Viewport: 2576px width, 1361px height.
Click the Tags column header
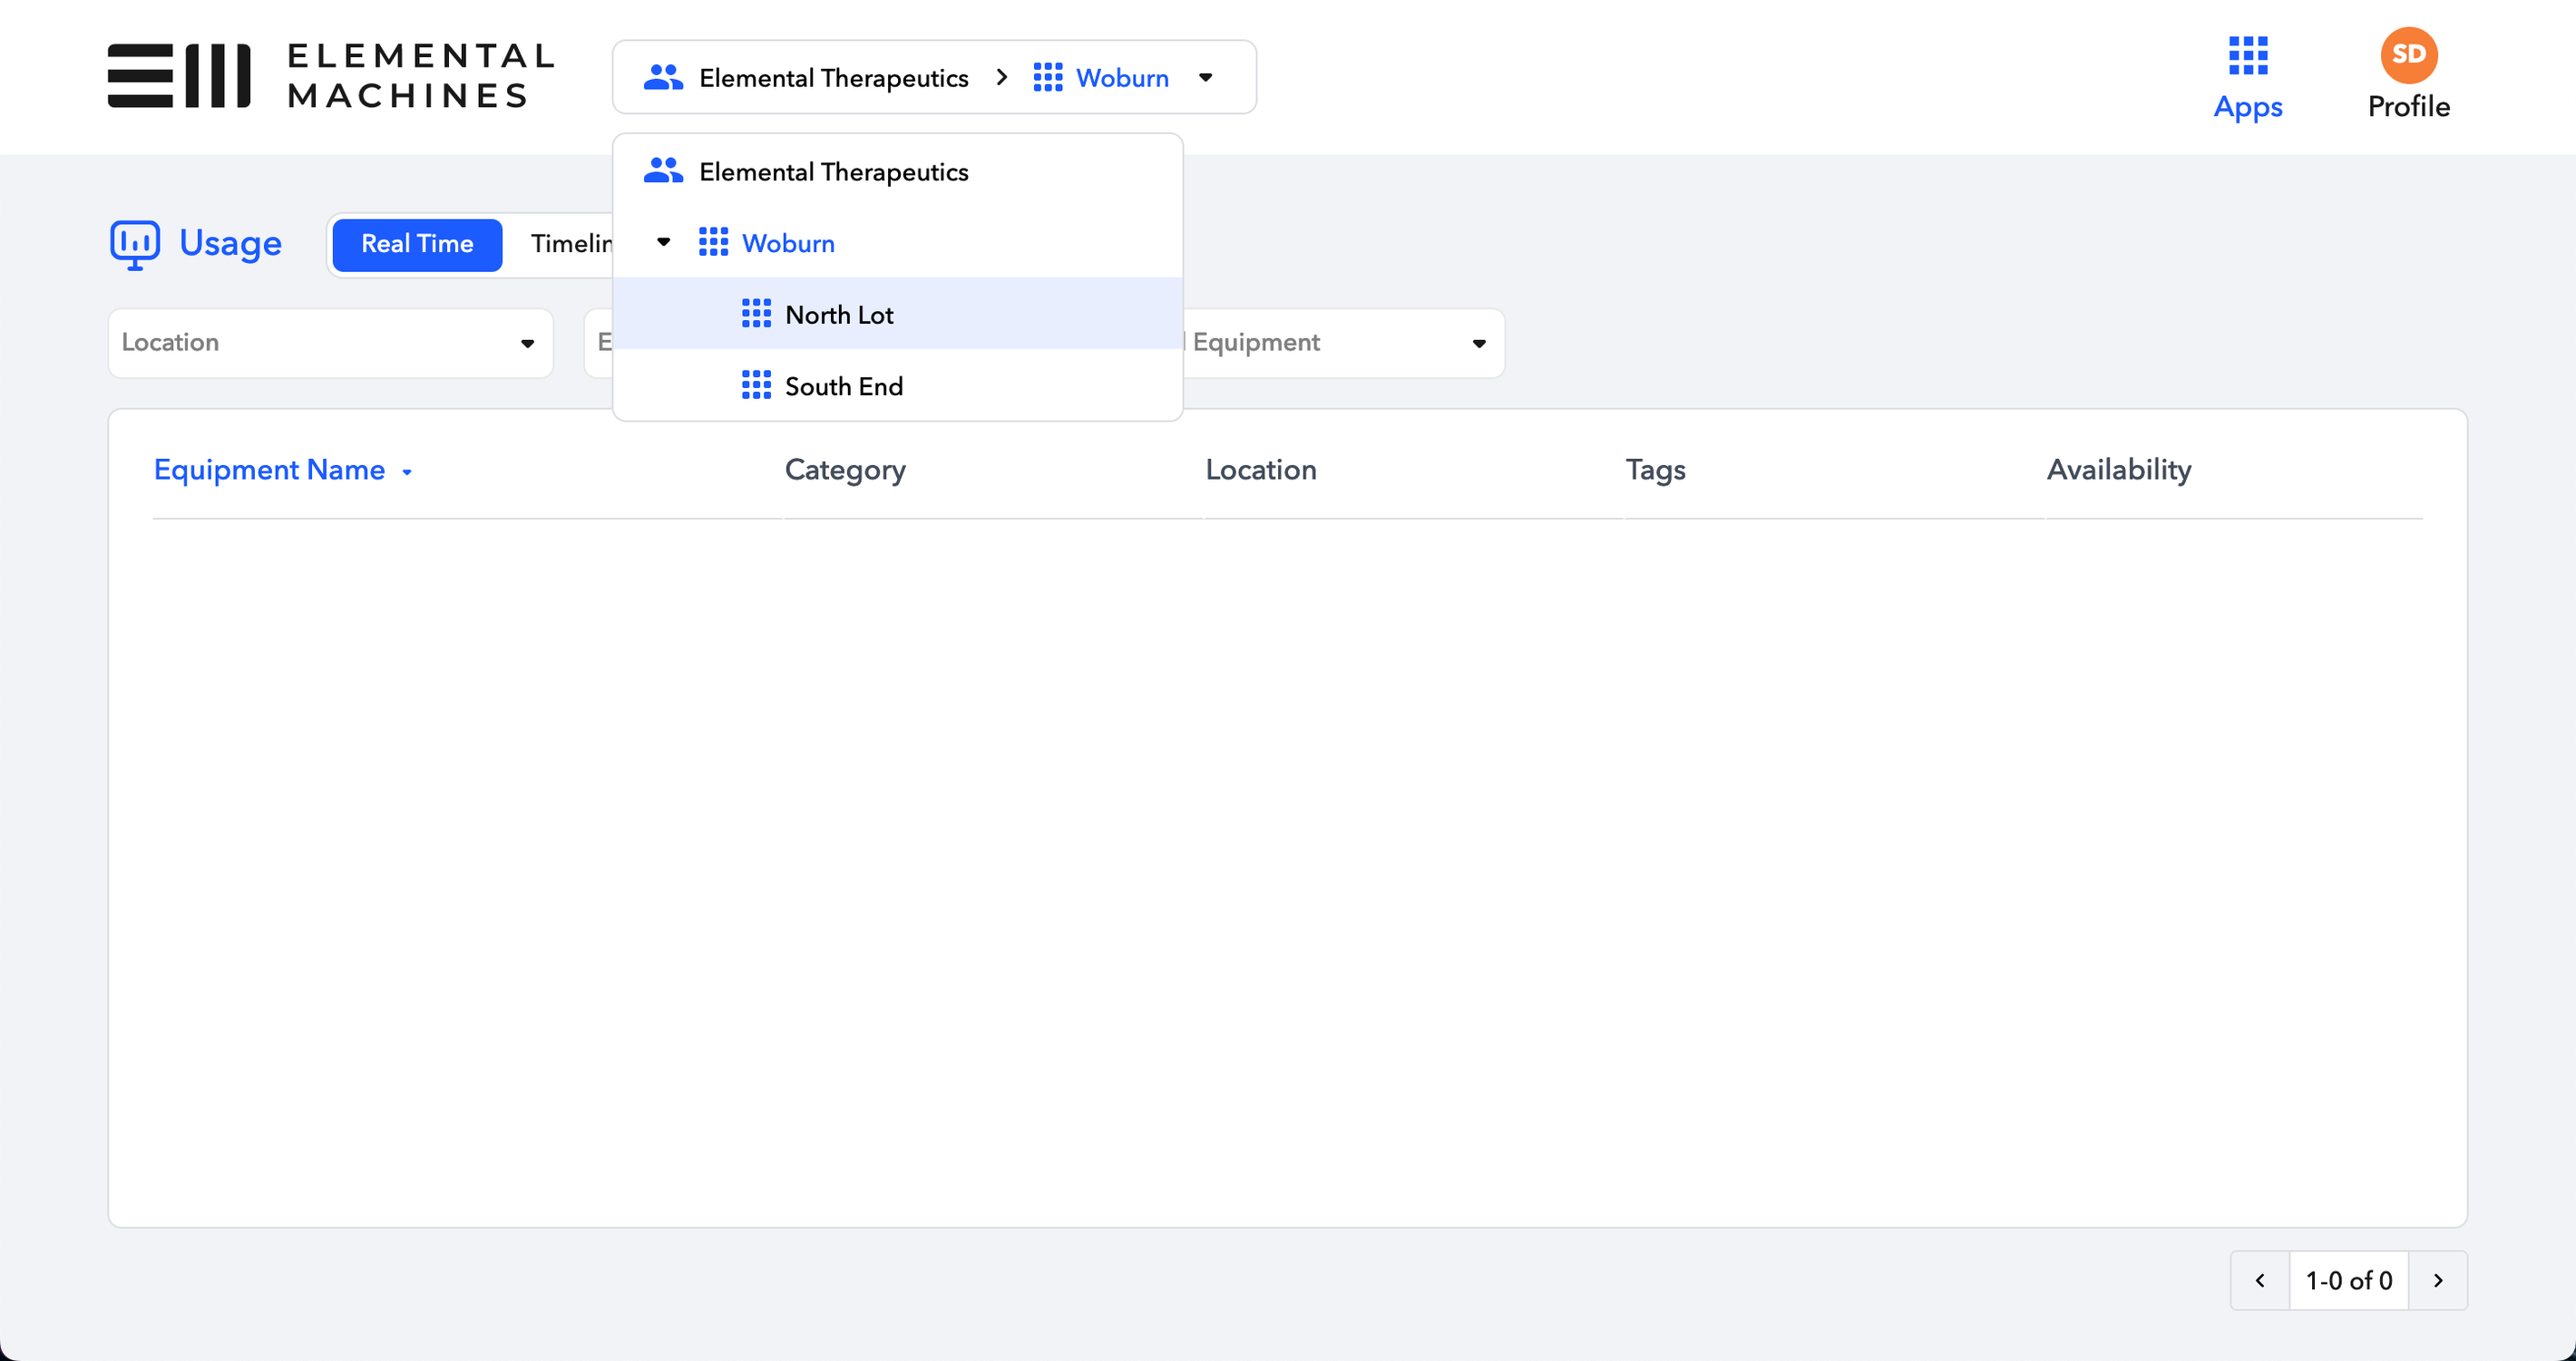(x=1655, y=470)
